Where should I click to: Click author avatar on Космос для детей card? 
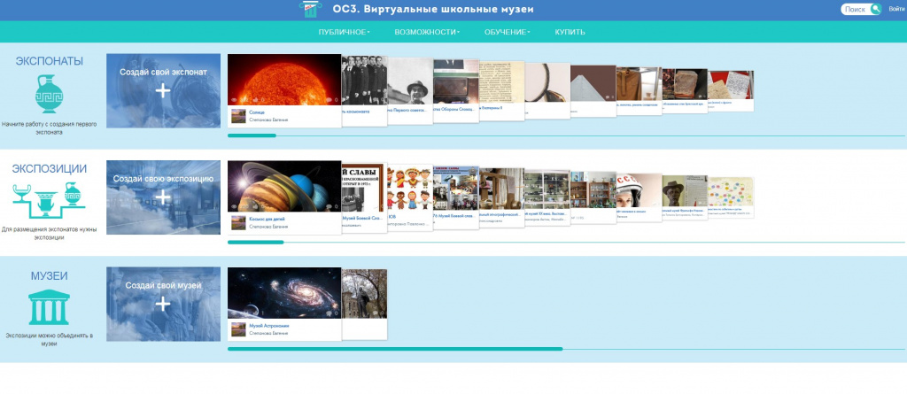click(x=238, y=223)
